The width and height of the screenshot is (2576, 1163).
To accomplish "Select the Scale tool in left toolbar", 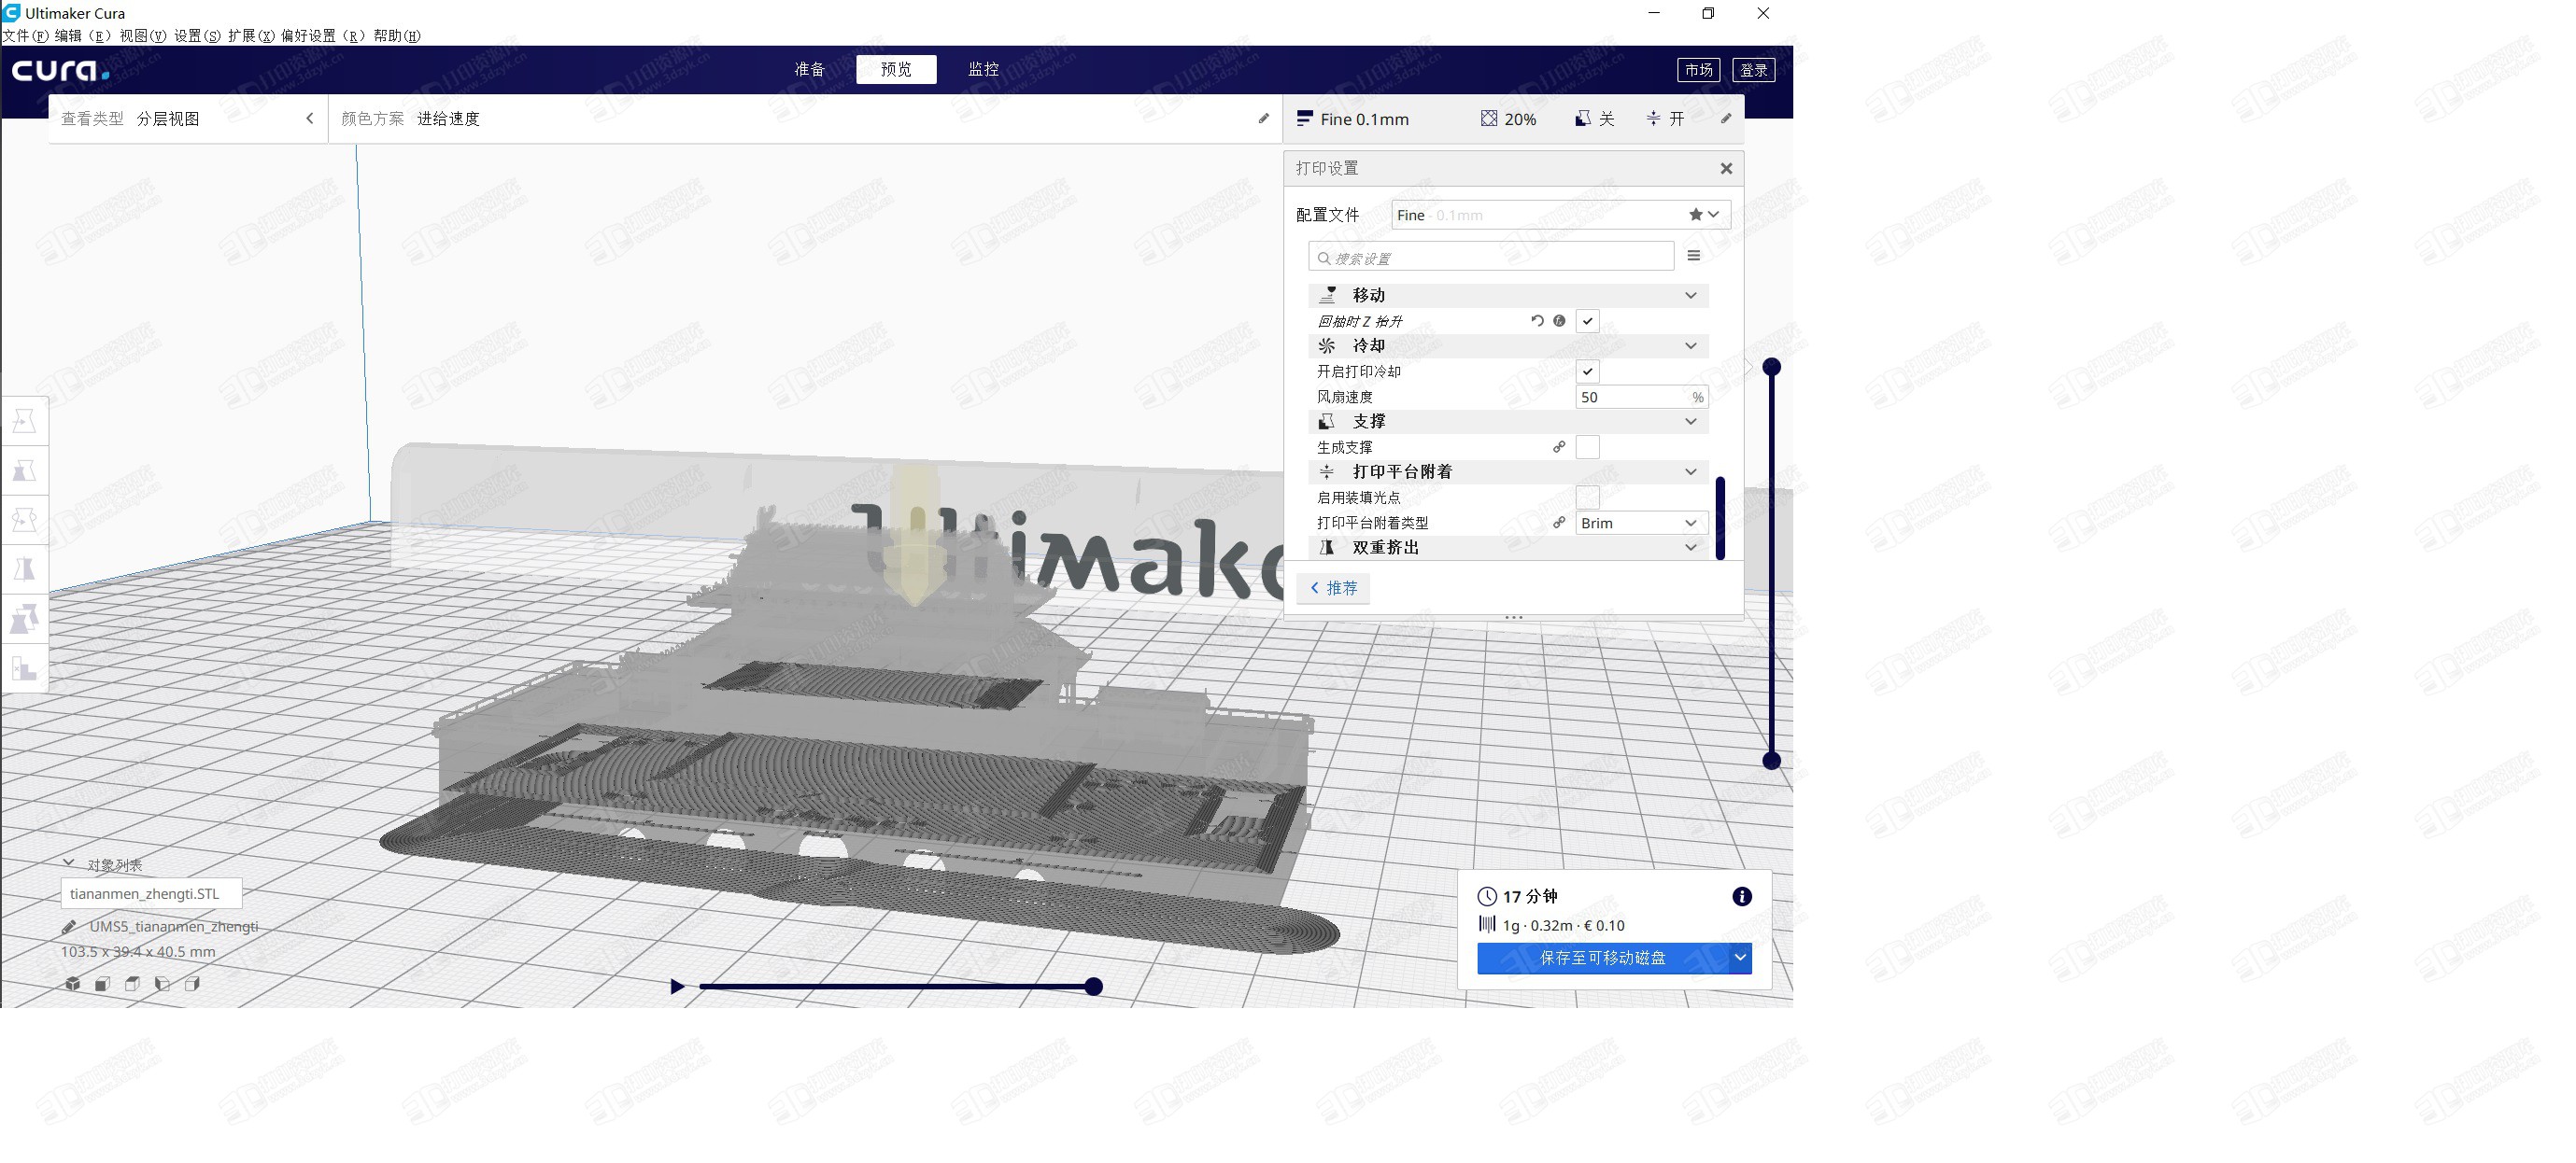I will (x=24, y=470).
